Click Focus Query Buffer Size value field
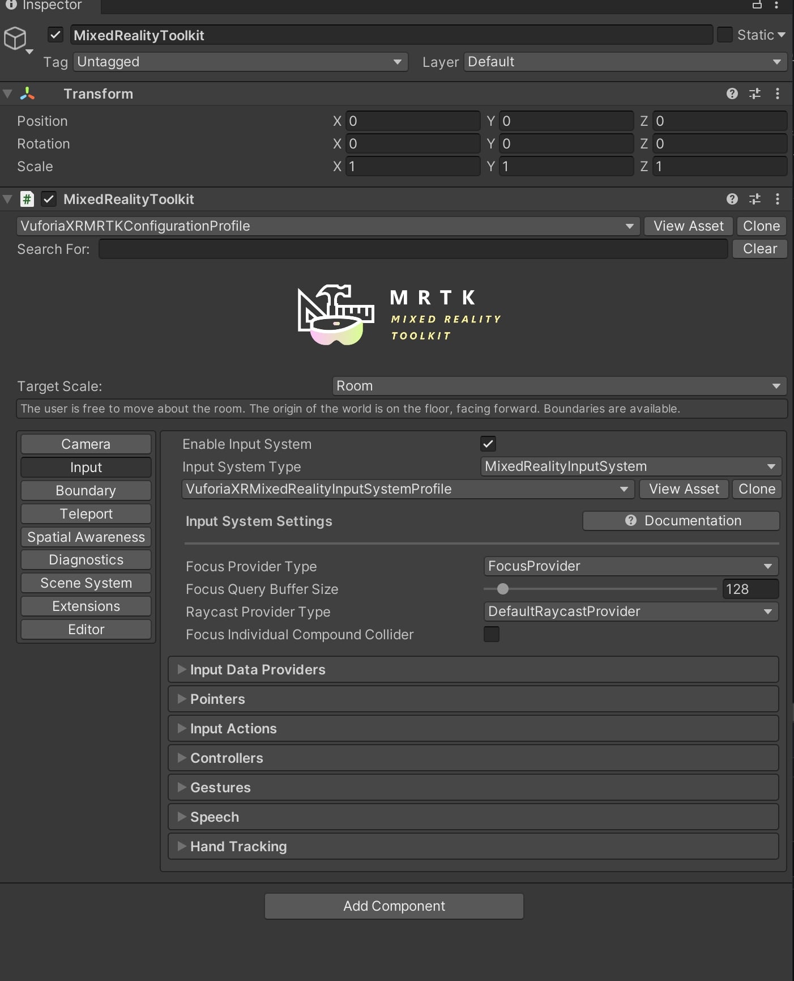 click(x=750, y=589)
